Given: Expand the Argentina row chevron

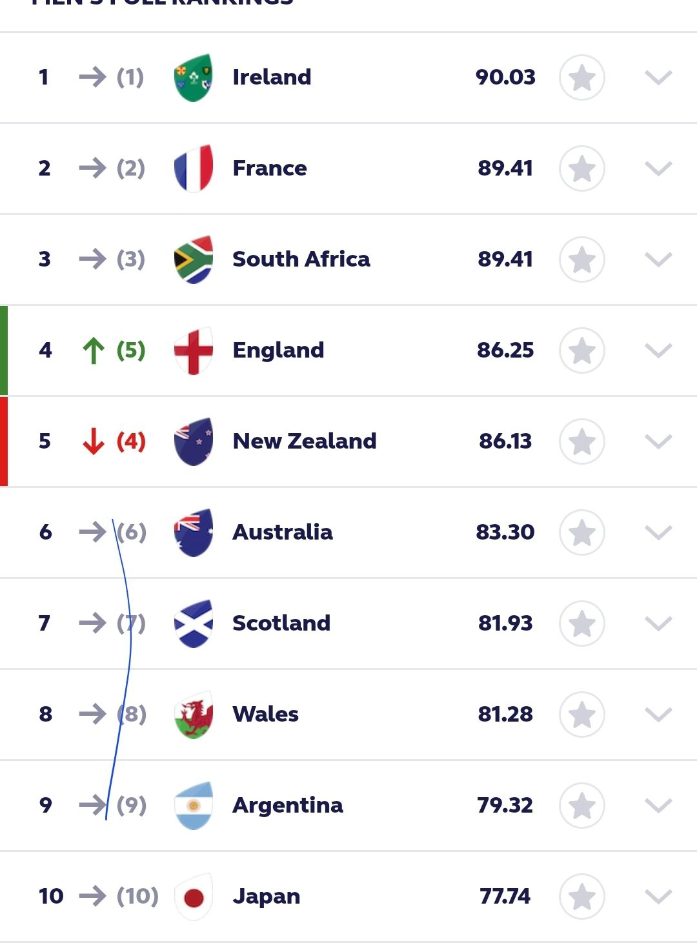Looking at the screenshot, I should pyautogui.click(x=658, y=806).
